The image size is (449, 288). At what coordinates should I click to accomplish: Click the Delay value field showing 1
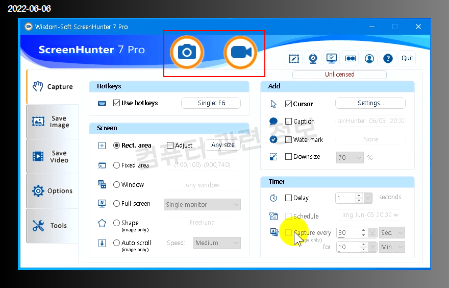pyautogui.click(x=345, y=198)
